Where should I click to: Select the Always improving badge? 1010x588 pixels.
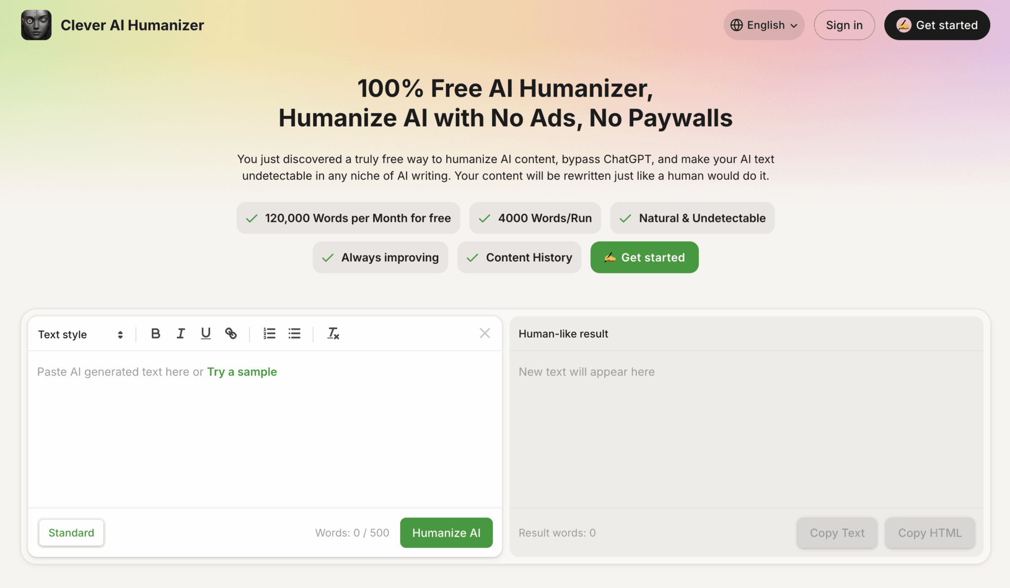(380, 257)
